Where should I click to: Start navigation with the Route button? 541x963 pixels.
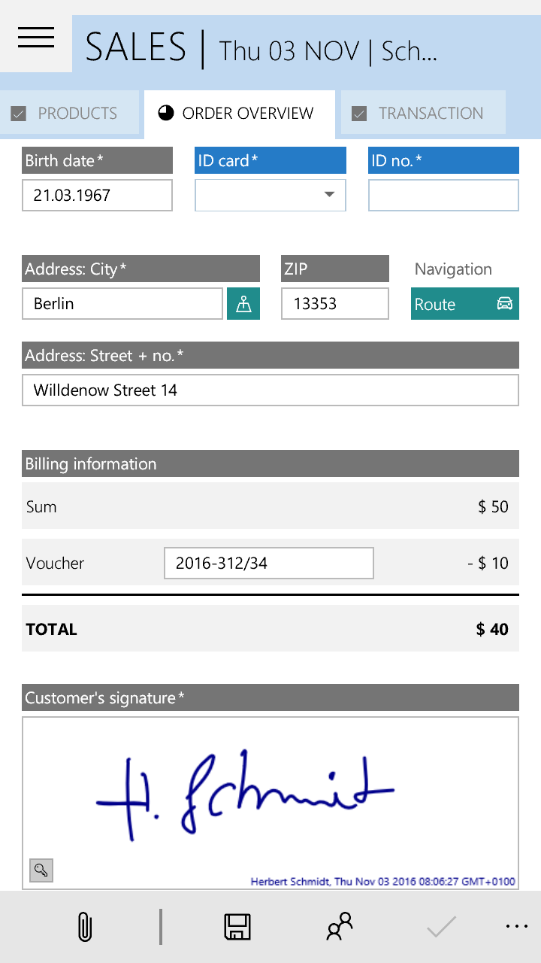(465, 304)
